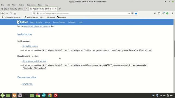Image resolution: width=175 pixels, height=98 pixels.
Task: Launch the terminal from taskbar
Action: point(26,95)
